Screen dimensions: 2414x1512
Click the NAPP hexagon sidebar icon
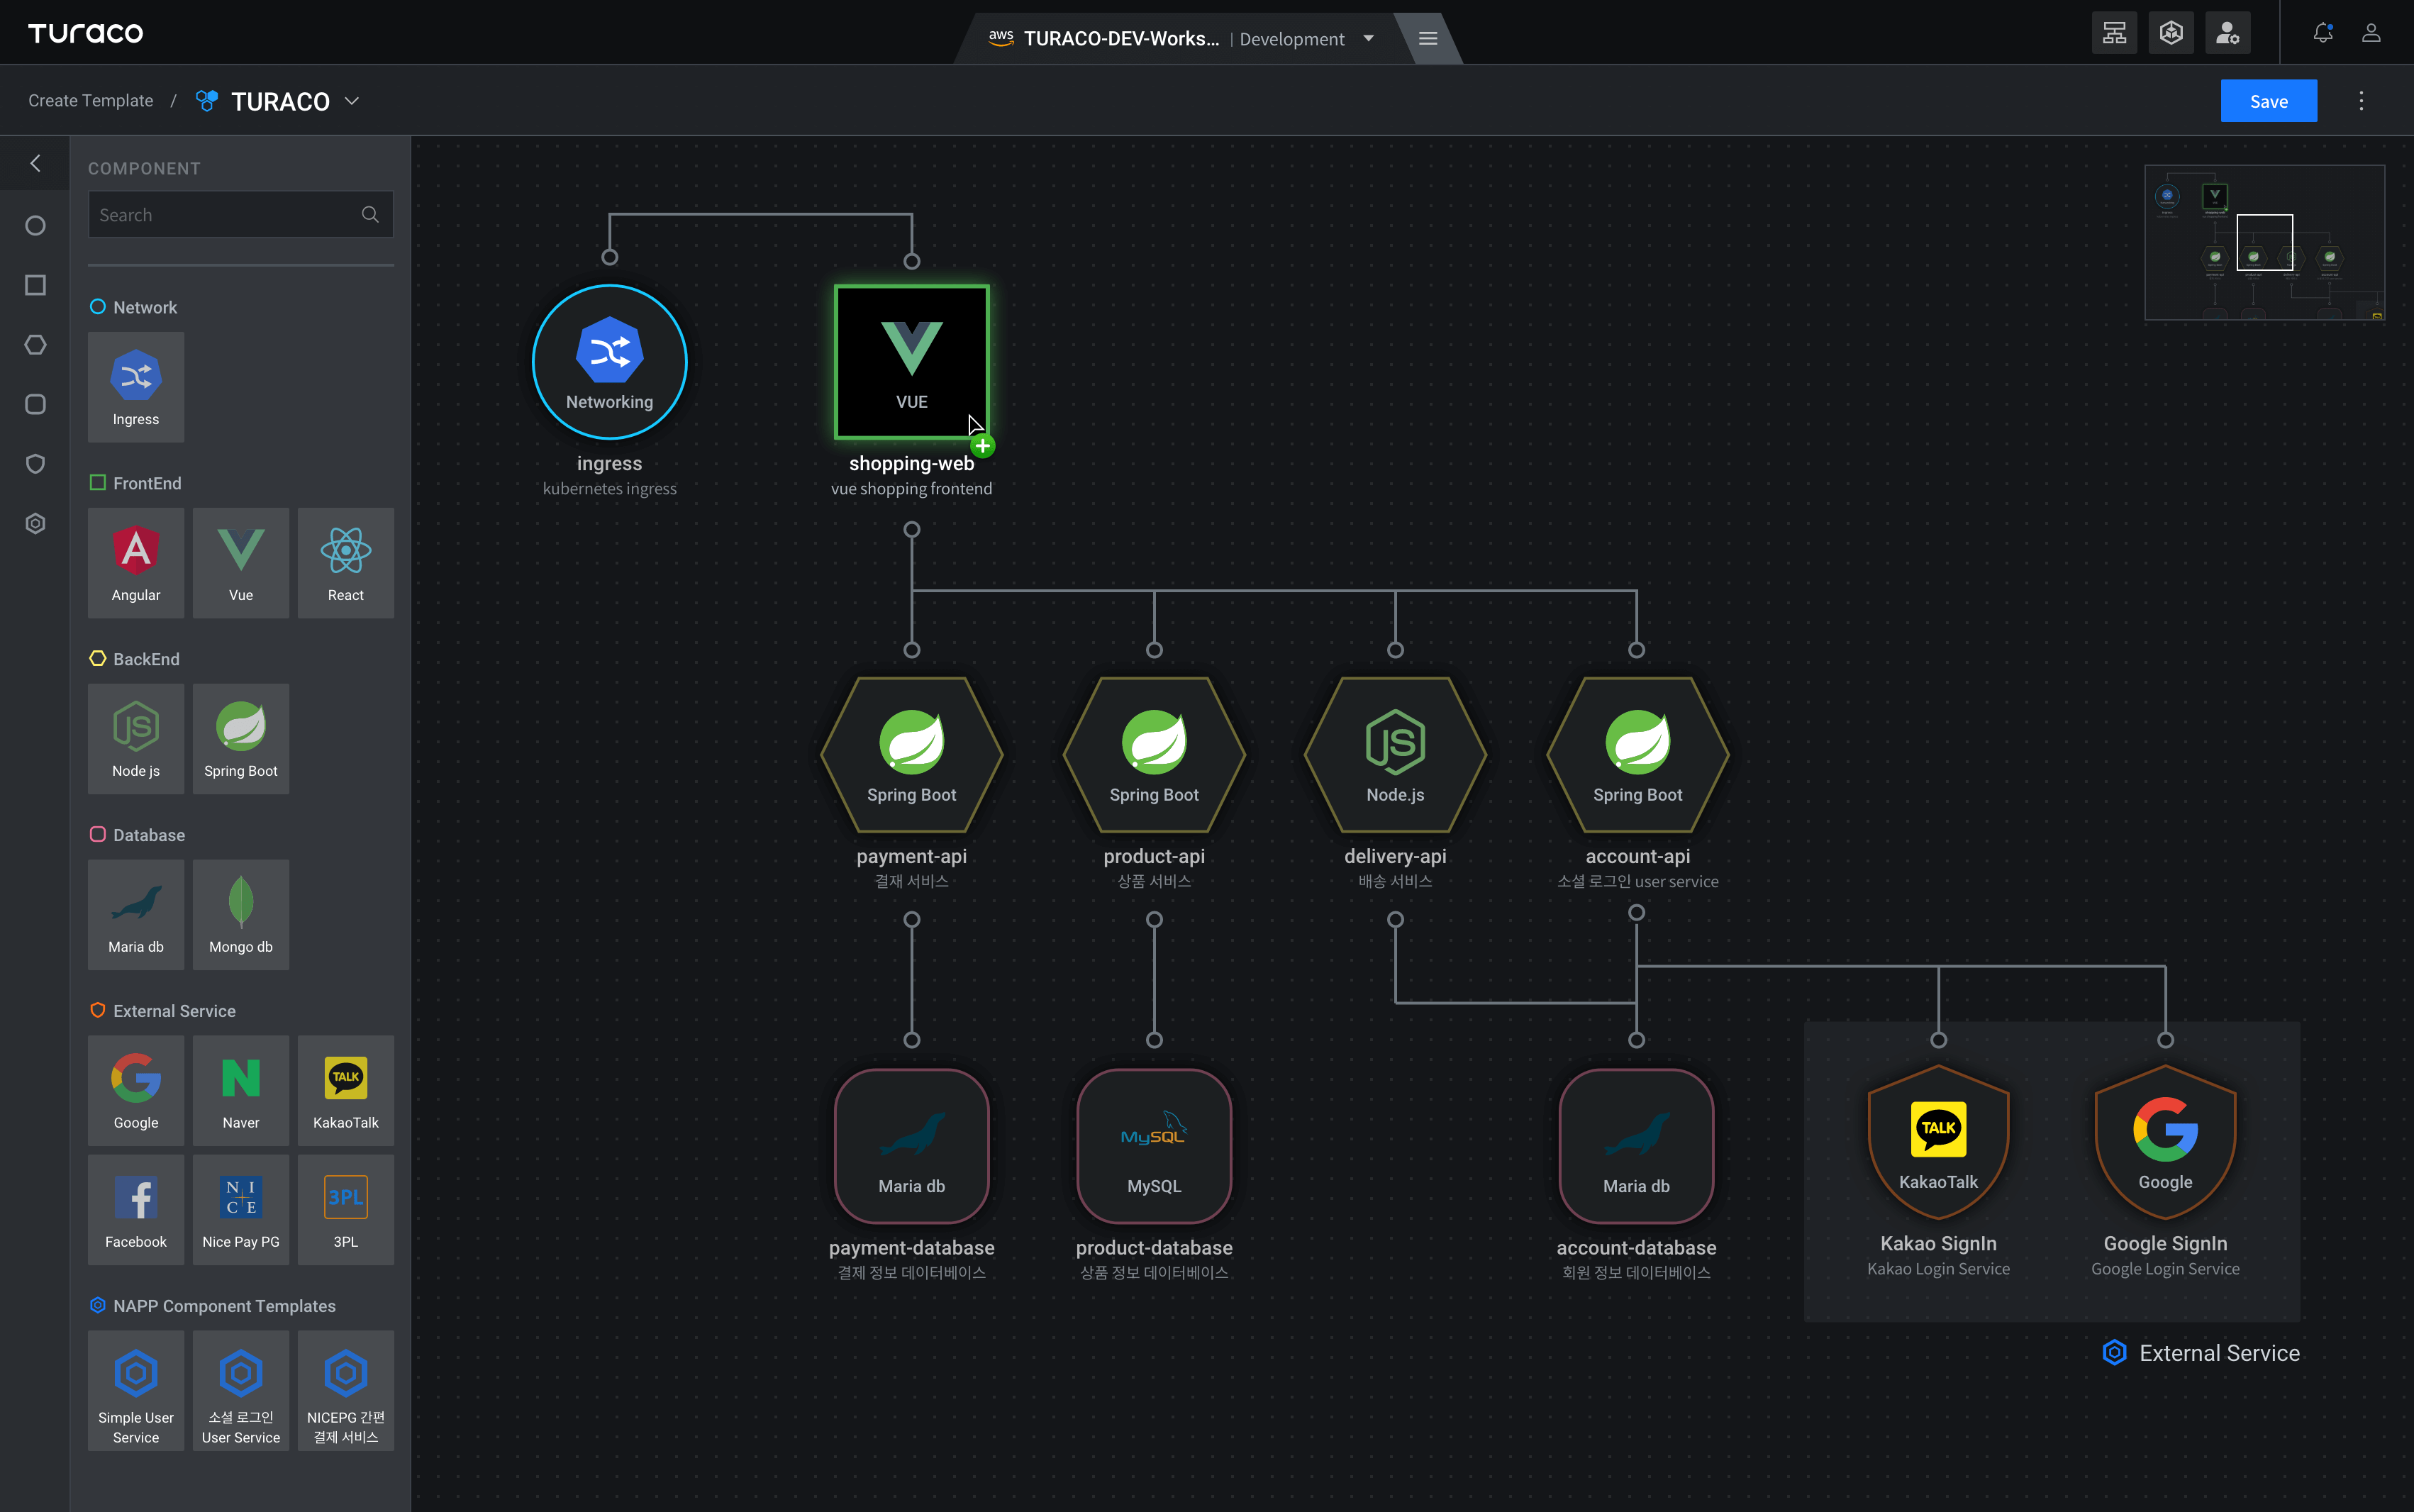[35, 523]
